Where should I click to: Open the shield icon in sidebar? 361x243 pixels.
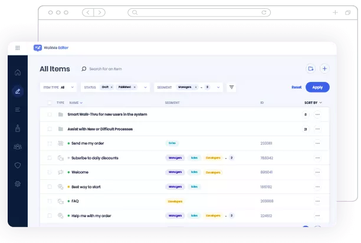point(18,165)
